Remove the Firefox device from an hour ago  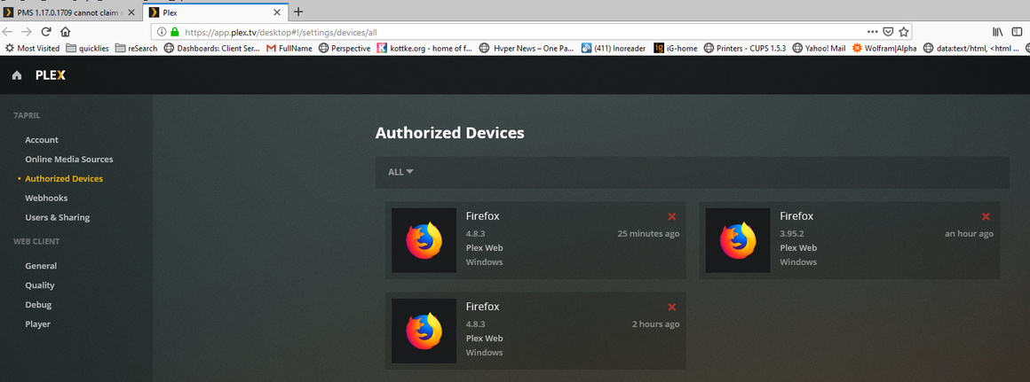(x=986, y=217)
